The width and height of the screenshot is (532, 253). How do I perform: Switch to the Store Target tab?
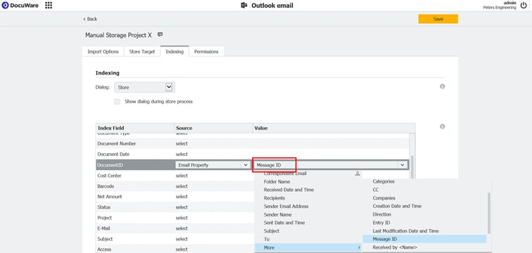[142, 51]
